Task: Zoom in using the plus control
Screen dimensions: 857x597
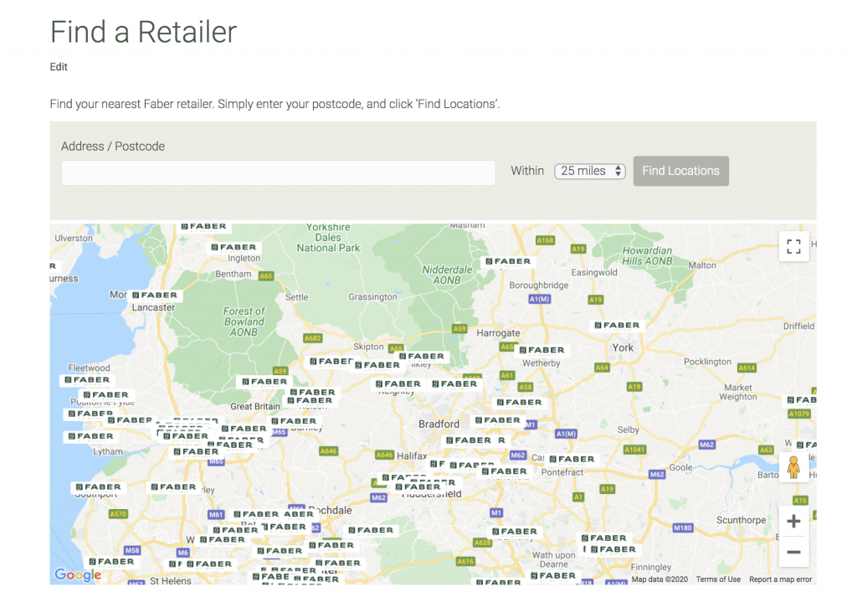Action: click(793, 520)
